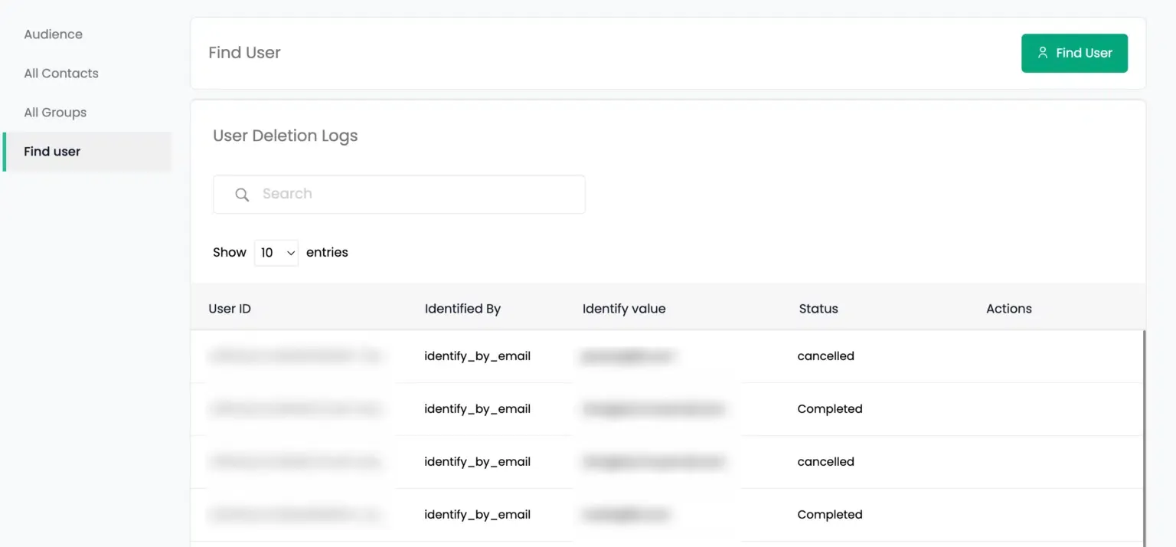Open the show 10 entries dropdown
The height and width of the screenshot is (547, 1176).
(276, 252)
